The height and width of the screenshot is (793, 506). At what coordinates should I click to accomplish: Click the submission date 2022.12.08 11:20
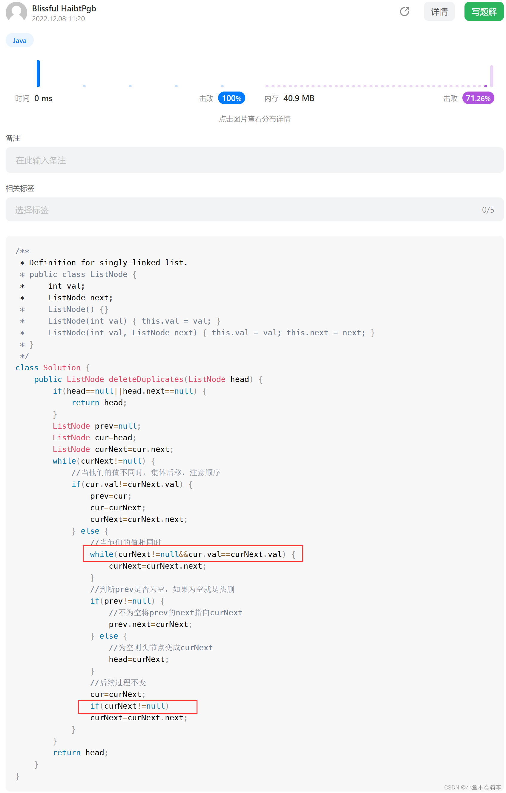(x=59, y=19)
